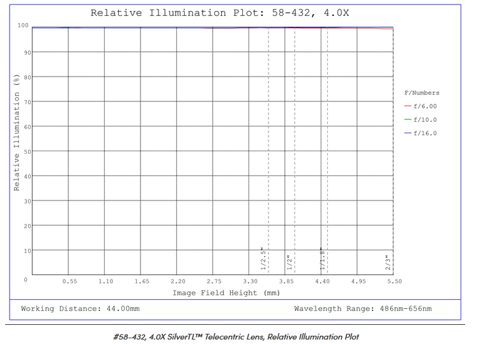Image resolution: width=478 pixels, height=344 pixels.
Task: Click the 2/3" sensor marker label
Action: [x=387, y=262]
